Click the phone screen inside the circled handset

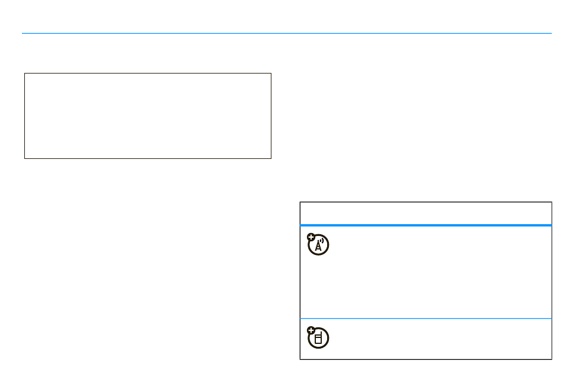tap(318, 338)
